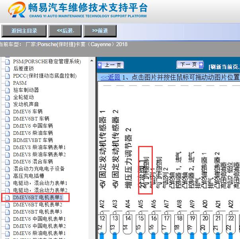Click document icon beside 混合动力充电电子设备
The image size is (240, 239).
point(7,169)
